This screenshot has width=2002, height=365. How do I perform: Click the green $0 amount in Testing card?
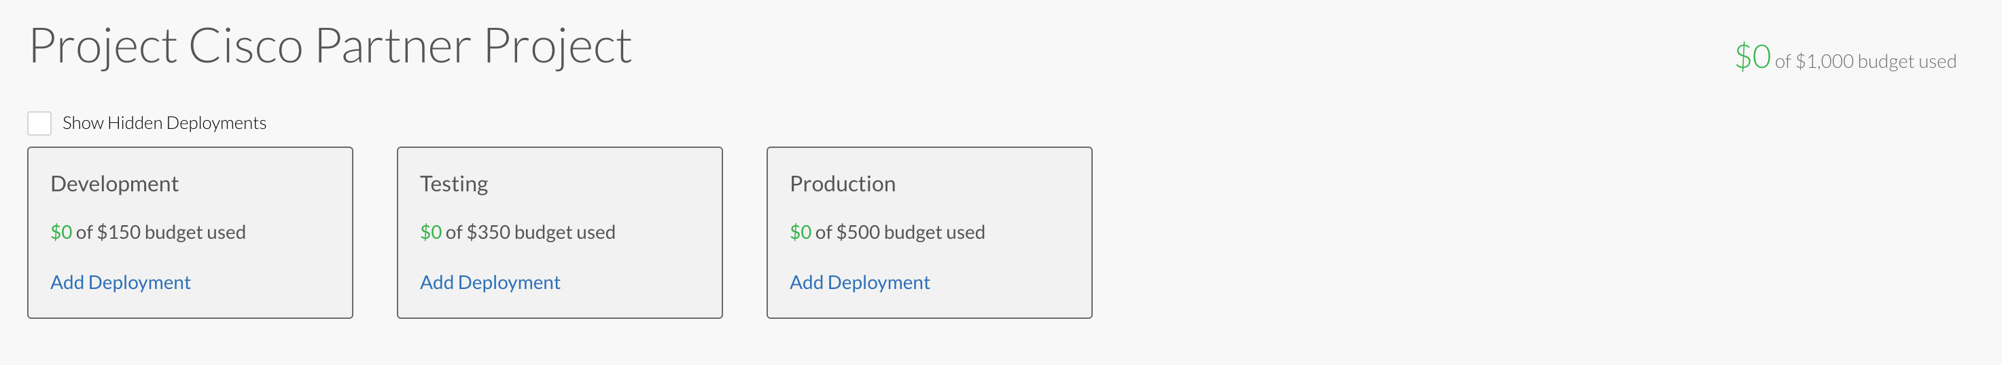click(x=431, y=232)
